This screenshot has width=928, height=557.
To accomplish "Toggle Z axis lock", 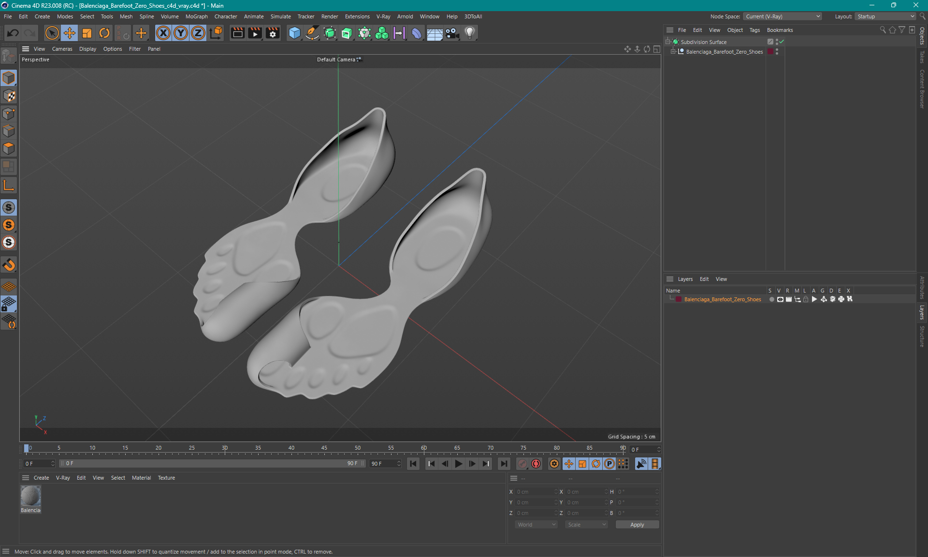I will click(198, 33).
